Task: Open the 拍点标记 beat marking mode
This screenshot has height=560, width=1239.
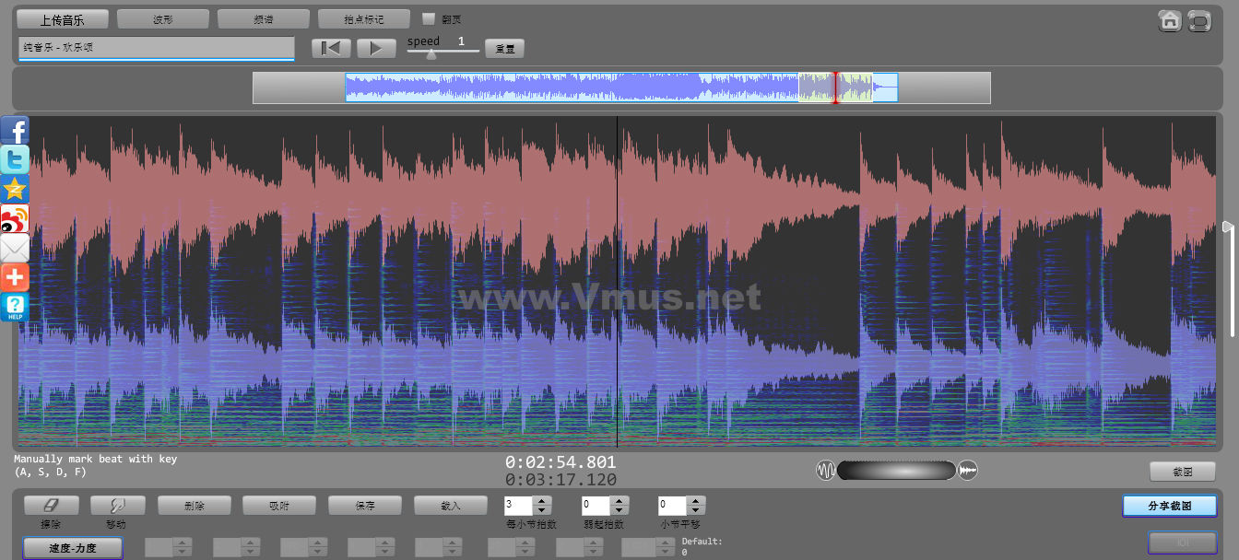Action: [364, 19]
